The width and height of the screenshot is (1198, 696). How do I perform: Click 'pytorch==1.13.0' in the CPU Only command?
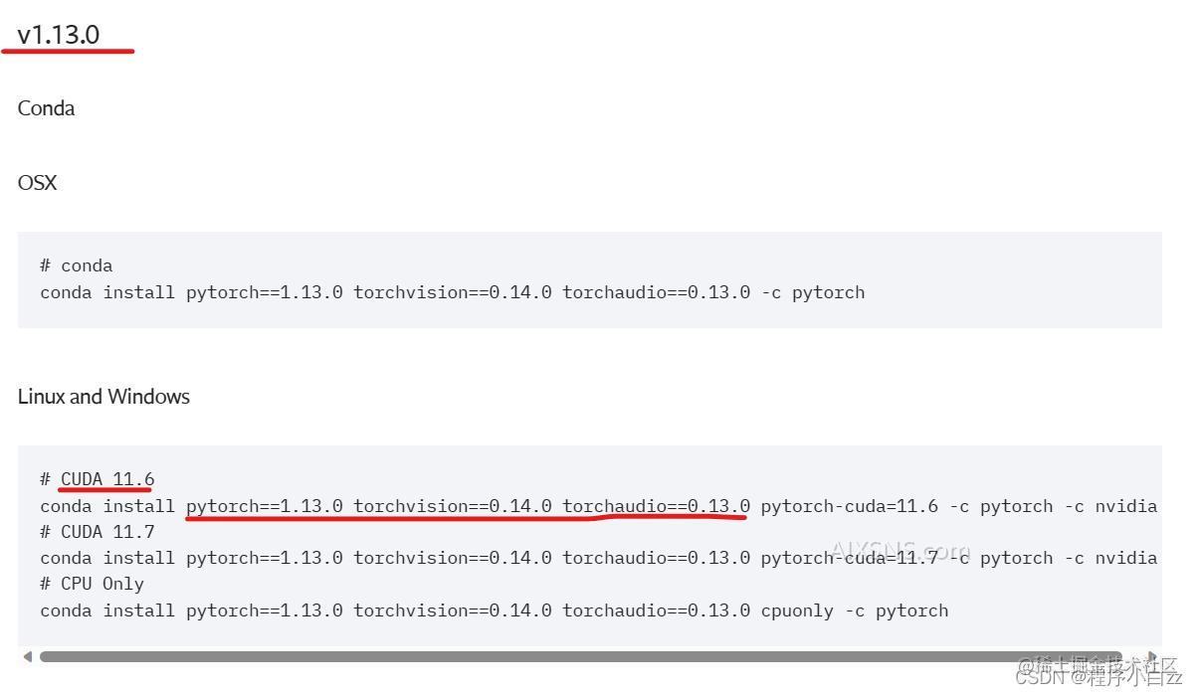264,610
